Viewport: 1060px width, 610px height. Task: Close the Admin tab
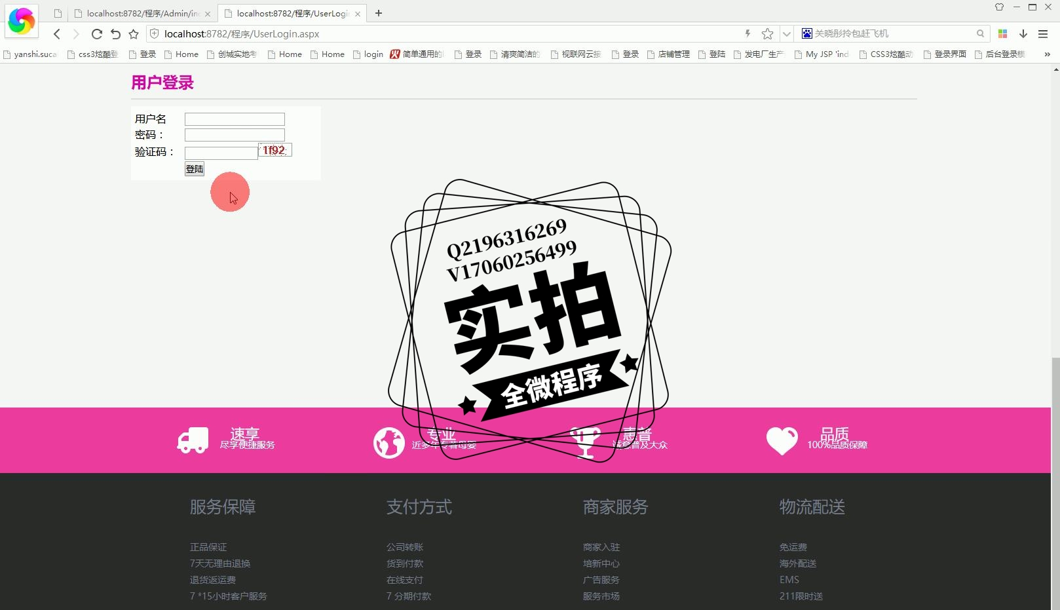[x=208, y=14]
